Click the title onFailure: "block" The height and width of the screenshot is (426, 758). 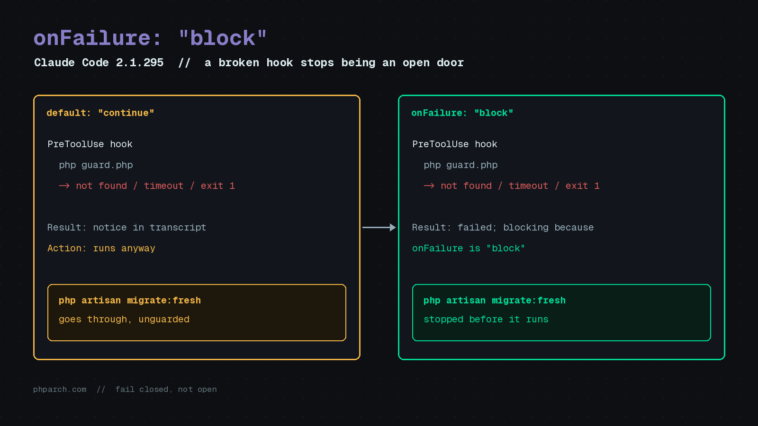pyautogui.click(x=150, y=38)
